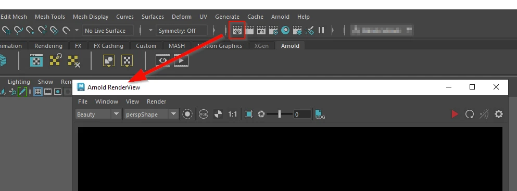Switch to the Rendering shelf tab
Screen dimensions: 517x191
(48, 46)
